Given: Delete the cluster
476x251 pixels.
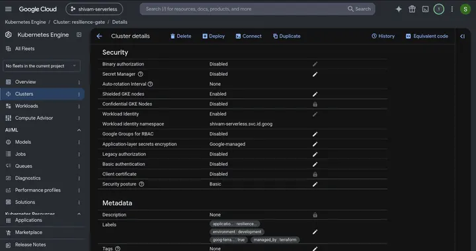Looking at the screenshot, I should (x=180, y=36).
